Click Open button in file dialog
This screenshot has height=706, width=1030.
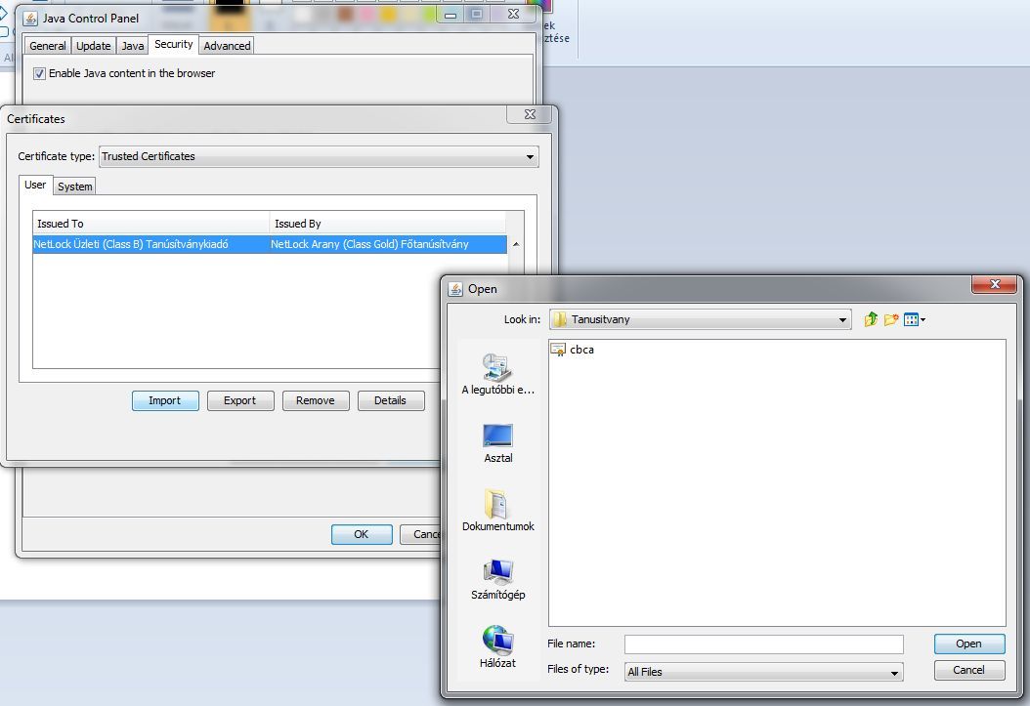pyautogui.click(x=968, y=644)
